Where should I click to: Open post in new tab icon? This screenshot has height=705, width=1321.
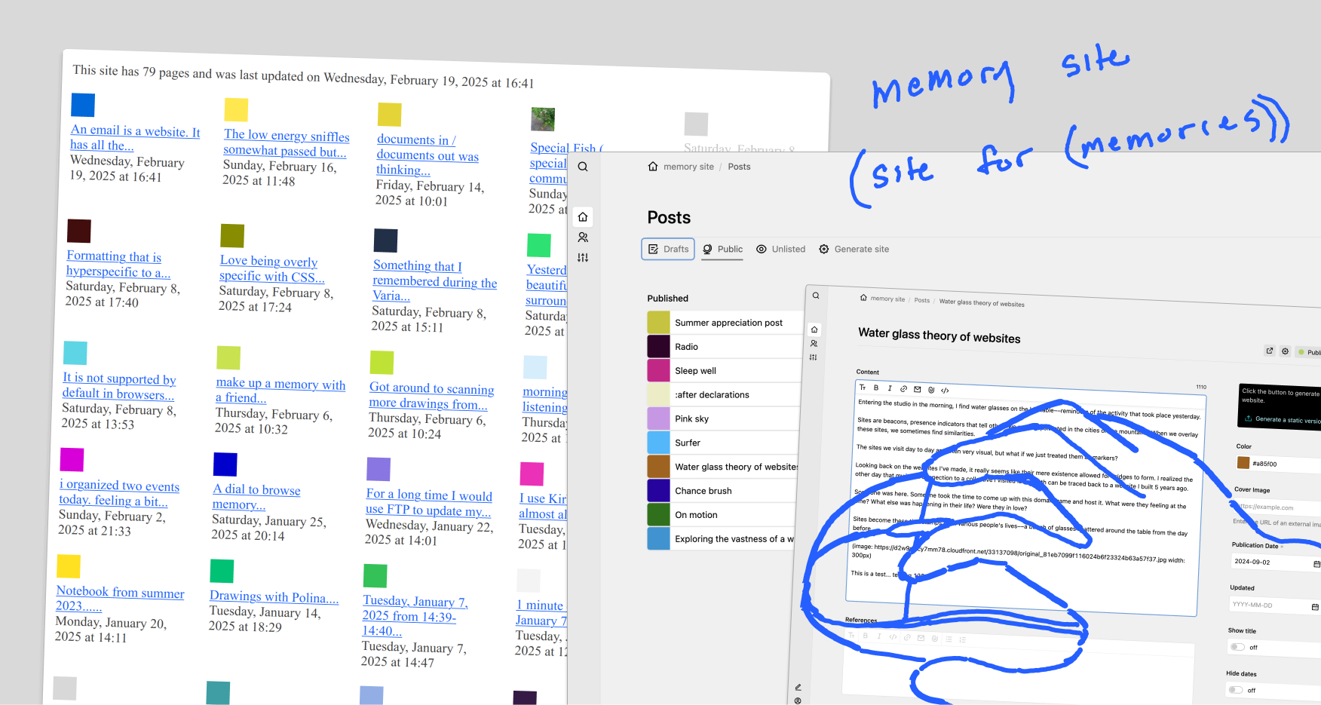[1270, 351]
